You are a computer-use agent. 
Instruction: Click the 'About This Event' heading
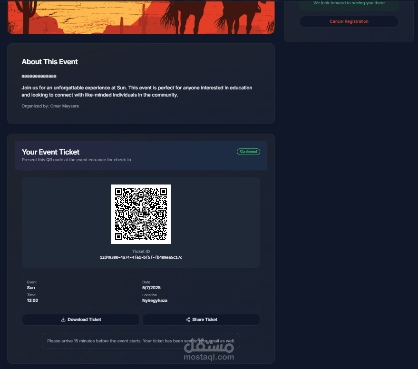click(x=49, y=62)
